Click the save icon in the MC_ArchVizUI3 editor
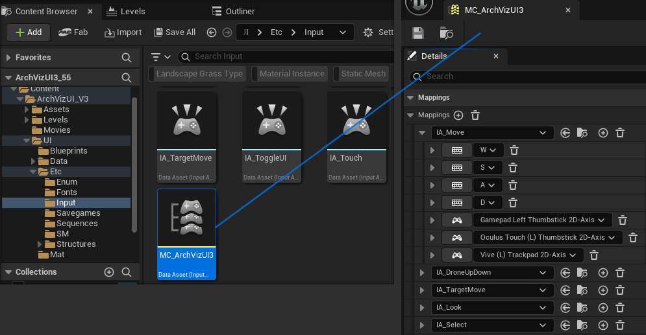This screenshot has height=335, width=646. point(418,33)
